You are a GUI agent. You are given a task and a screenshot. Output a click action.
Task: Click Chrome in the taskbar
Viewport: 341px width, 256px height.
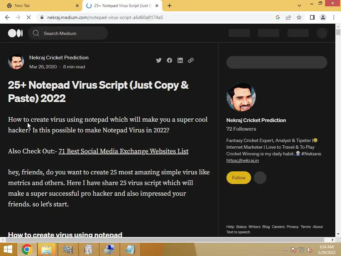point(27,249)
